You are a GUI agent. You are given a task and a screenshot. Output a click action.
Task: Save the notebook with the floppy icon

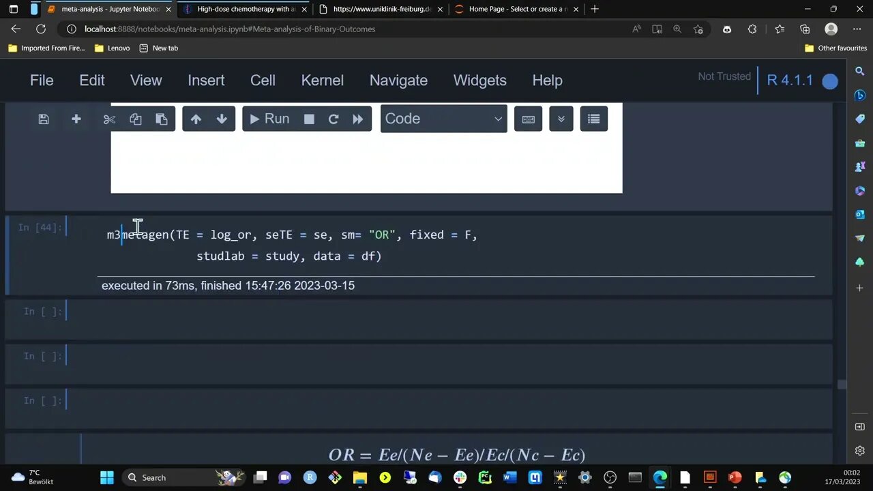click(x=44, y=119)
